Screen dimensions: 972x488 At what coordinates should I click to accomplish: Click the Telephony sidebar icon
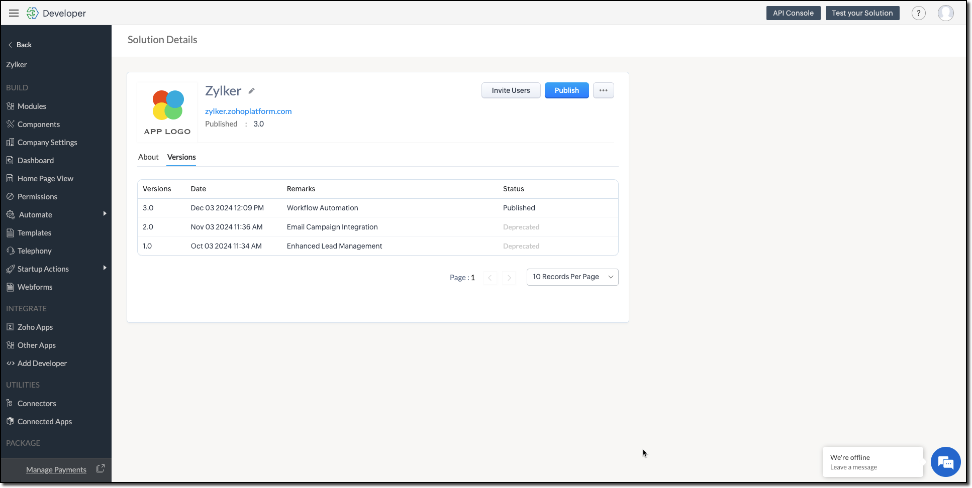(10, 251)
